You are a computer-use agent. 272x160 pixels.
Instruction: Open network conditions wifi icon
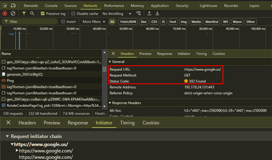click(x=138, y=14)
